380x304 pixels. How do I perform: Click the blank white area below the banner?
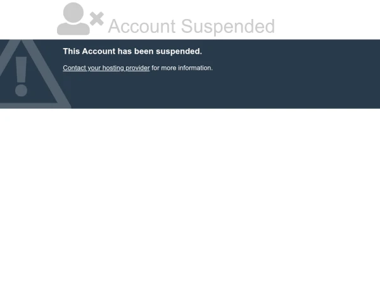click(190, 206)
